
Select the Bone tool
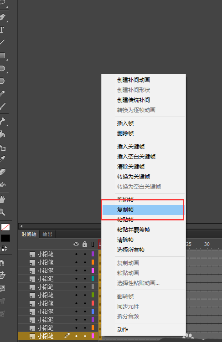click(2, 121)
